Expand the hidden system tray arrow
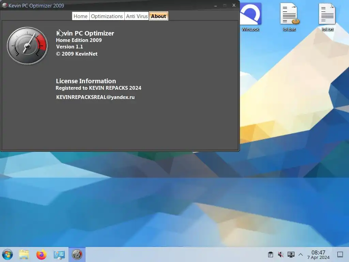 tap(301, 254)
